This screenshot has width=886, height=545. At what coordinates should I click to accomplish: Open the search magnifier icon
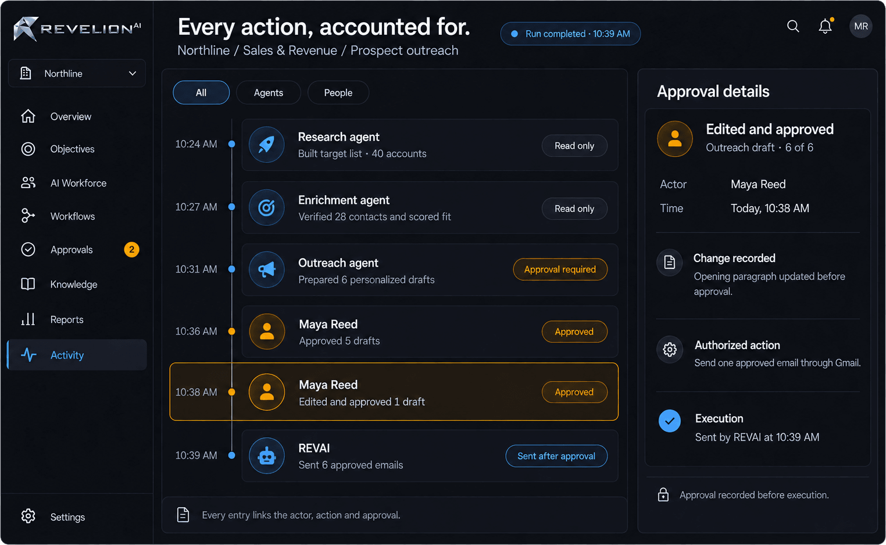tap(793, 26)
